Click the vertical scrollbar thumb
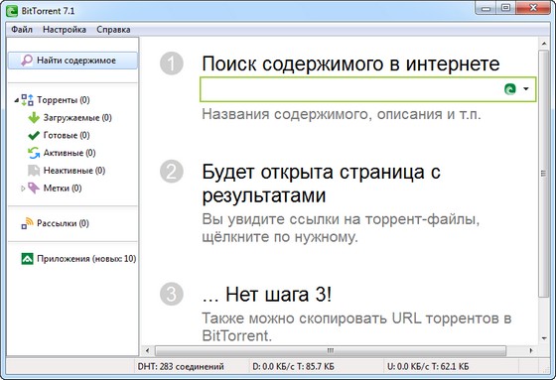The height and width of the screenshot is (380, 556). [x=544, y=174]
